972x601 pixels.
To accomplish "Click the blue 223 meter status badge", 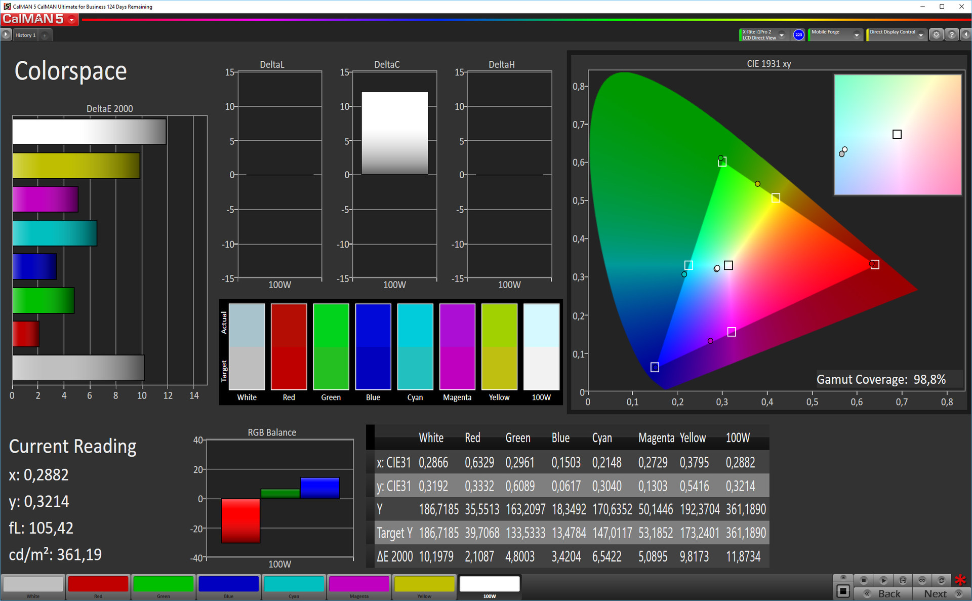I will point(798,35).
